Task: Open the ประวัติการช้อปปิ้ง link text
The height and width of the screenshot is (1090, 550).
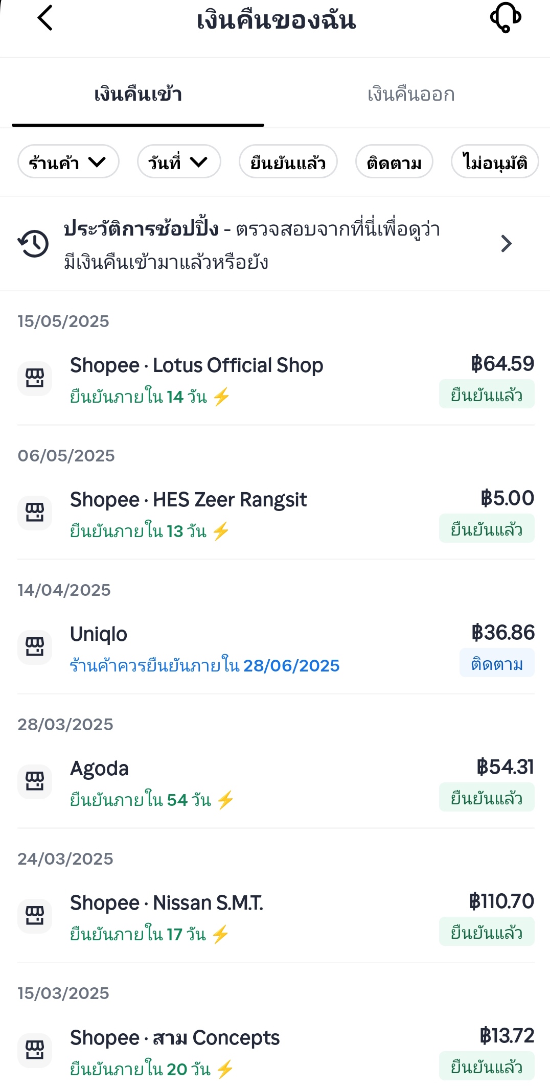Action: [141, 229]
